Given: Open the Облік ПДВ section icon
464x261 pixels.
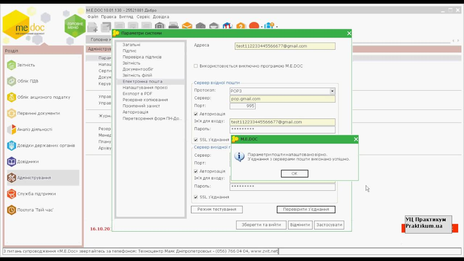Looking at the screenshot, I should coord(12,81).
